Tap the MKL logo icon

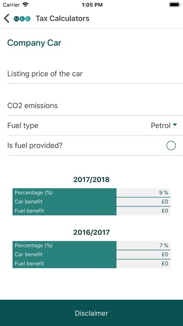click(x=22, y=19)
